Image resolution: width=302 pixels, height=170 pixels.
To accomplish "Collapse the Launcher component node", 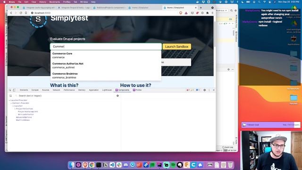I will (13, 106).
